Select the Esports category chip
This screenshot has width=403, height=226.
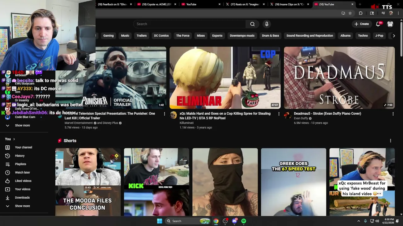coord(217,35)
